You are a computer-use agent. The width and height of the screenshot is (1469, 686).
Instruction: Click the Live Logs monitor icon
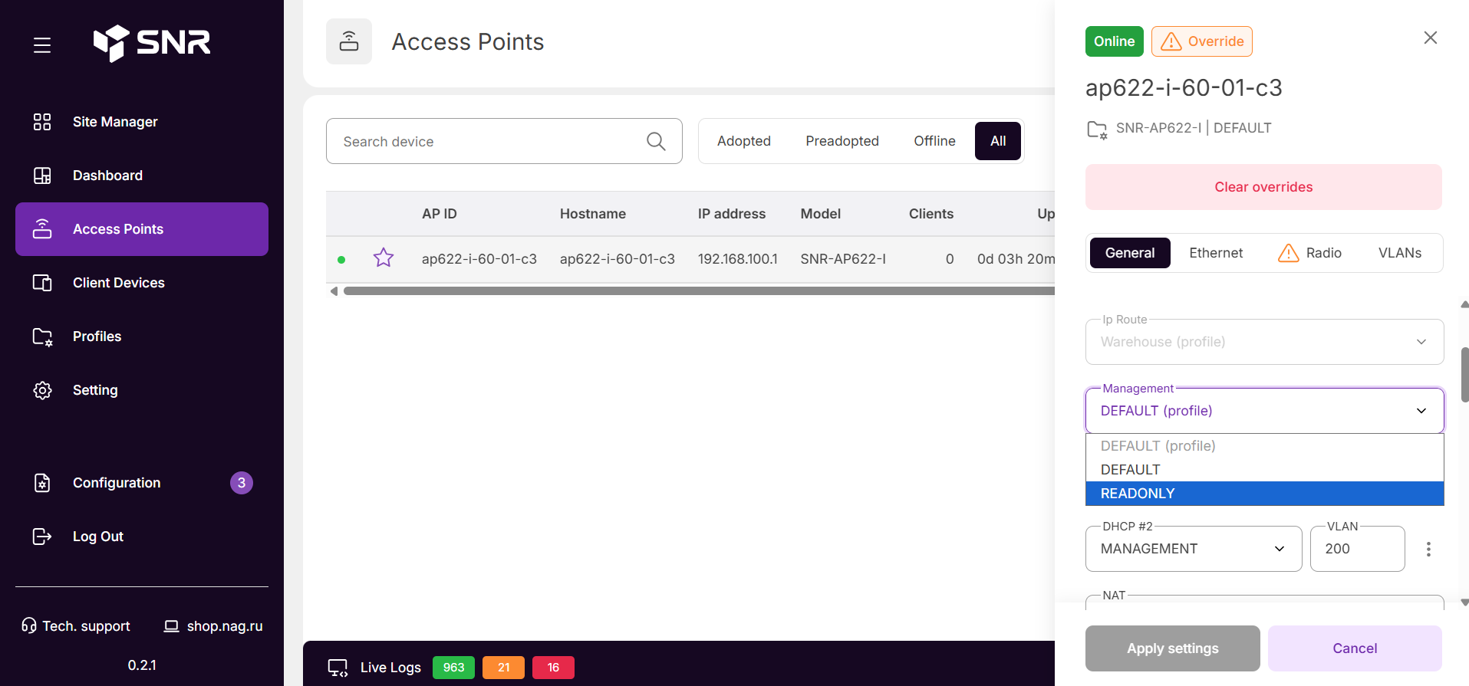pos(338,668)
